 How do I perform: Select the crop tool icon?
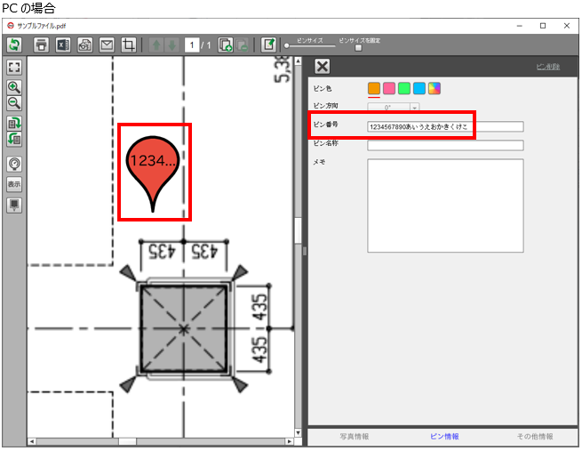point(130,44)
